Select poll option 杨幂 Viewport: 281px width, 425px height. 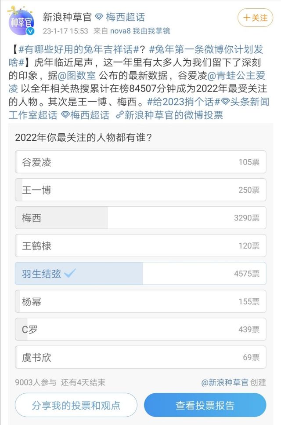coord(140,301)
